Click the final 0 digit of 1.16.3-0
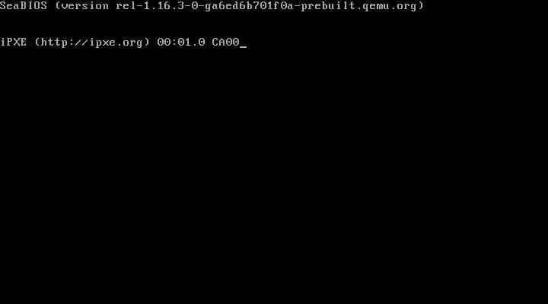Image resolution: width=548 pixels, height=304 pixels. 195,6
